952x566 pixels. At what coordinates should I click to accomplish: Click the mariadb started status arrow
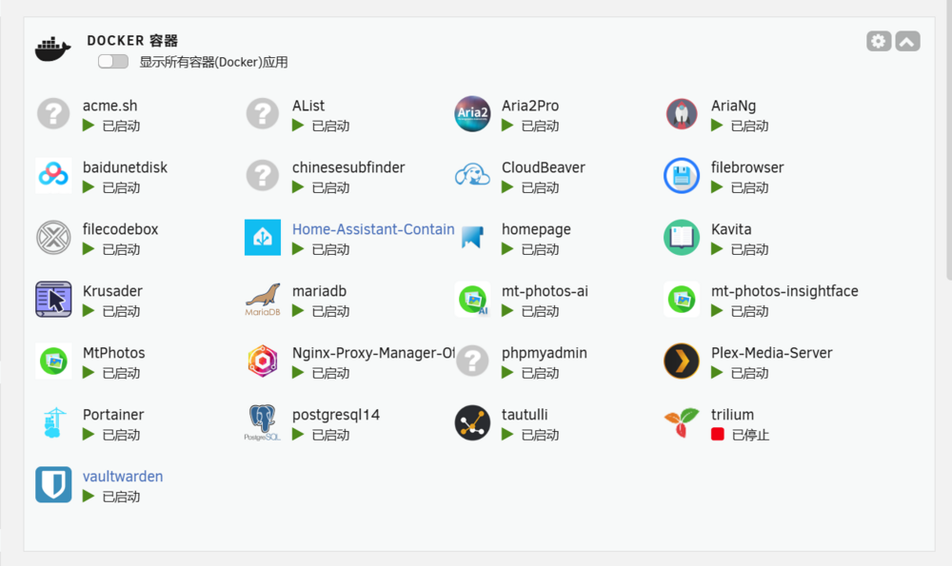tap(298, 311)
